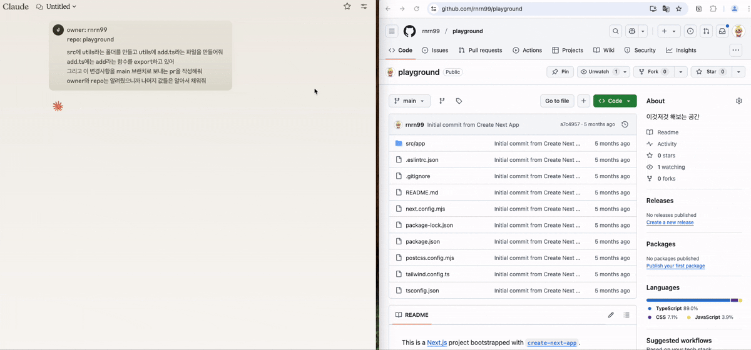Open rnrn99 owner breadcrumb link

click(x=431, y=31)
